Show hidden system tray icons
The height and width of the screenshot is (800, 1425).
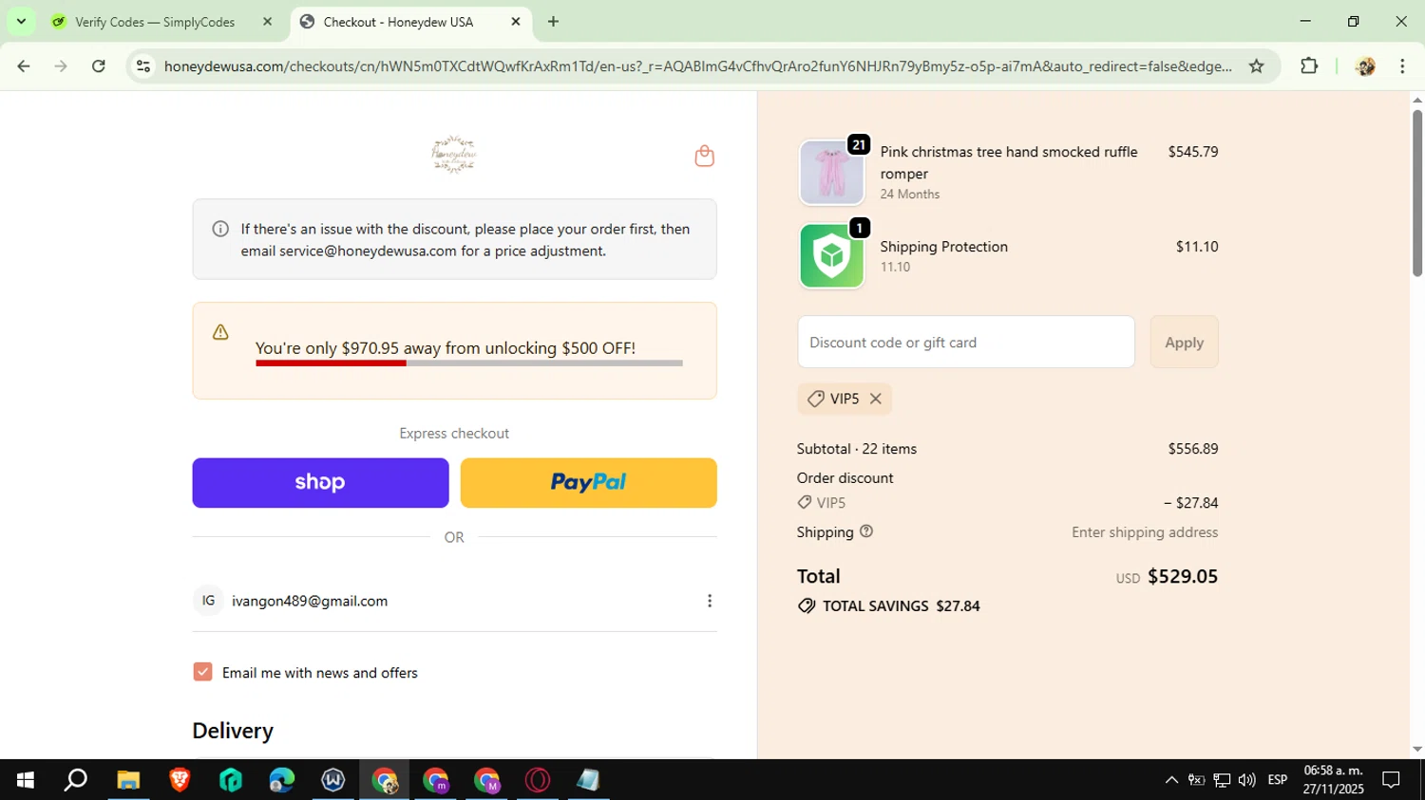(x=1171, y=780)
